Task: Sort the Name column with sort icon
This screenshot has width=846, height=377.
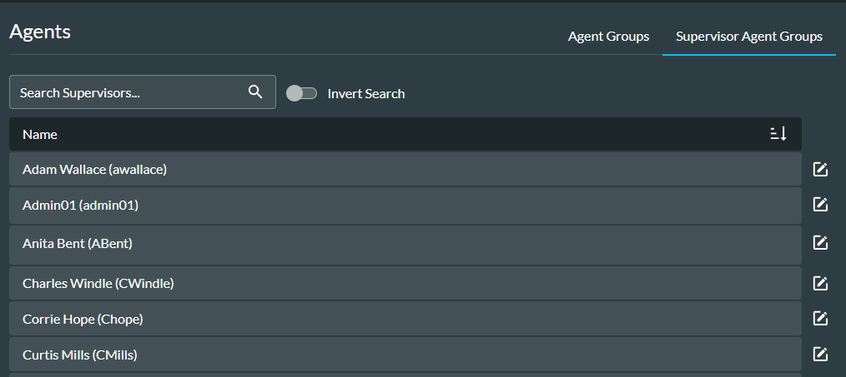Action: (x=778, y=134)
